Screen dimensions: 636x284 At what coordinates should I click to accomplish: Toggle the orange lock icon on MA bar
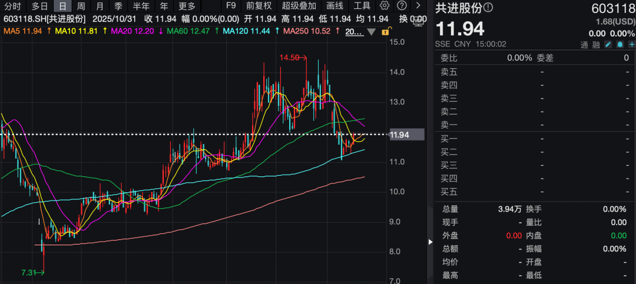click(385, 31)
